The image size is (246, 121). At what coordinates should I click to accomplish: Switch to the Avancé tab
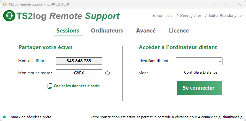tap(146, 31)
